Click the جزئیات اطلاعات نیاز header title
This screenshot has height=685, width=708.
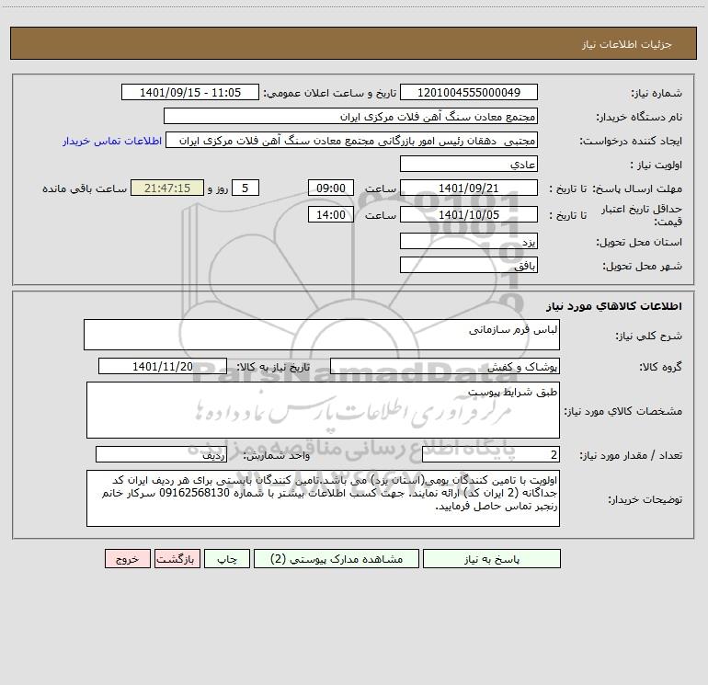point(627,44)
